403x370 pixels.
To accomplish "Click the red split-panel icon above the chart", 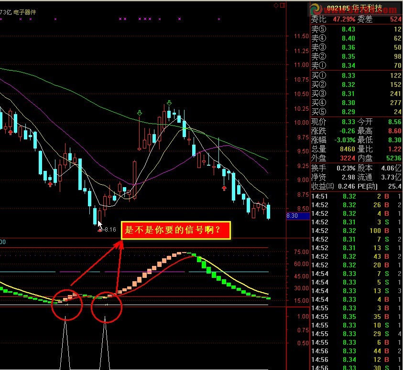I will [x=283, y=5].
